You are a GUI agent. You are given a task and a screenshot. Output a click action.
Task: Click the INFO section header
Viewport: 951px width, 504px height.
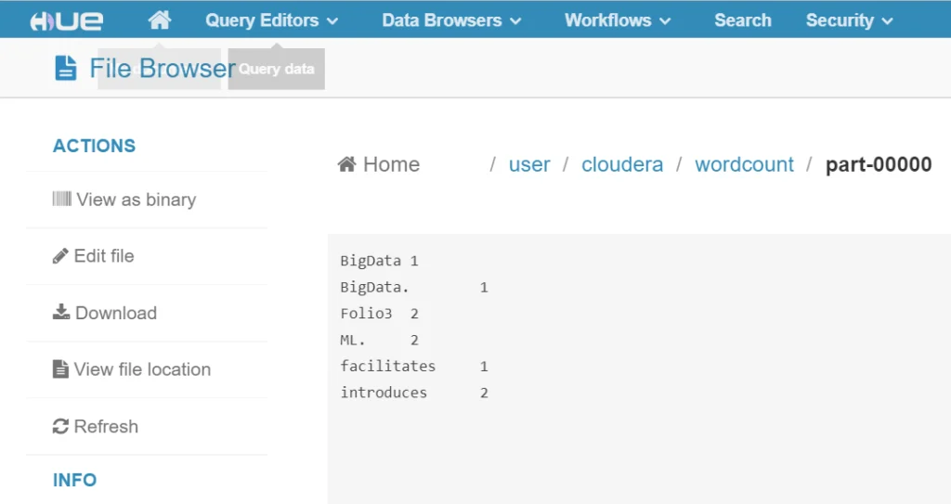74,481
